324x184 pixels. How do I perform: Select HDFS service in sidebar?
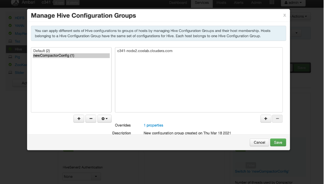(19, 18)
